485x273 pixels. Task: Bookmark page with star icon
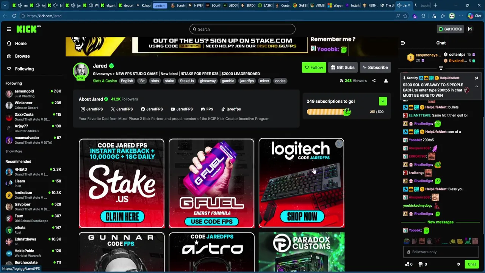(405, 16)
